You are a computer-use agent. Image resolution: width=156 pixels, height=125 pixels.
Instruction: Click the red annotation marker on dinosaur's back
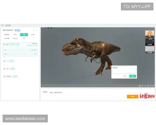click(77, 39)
